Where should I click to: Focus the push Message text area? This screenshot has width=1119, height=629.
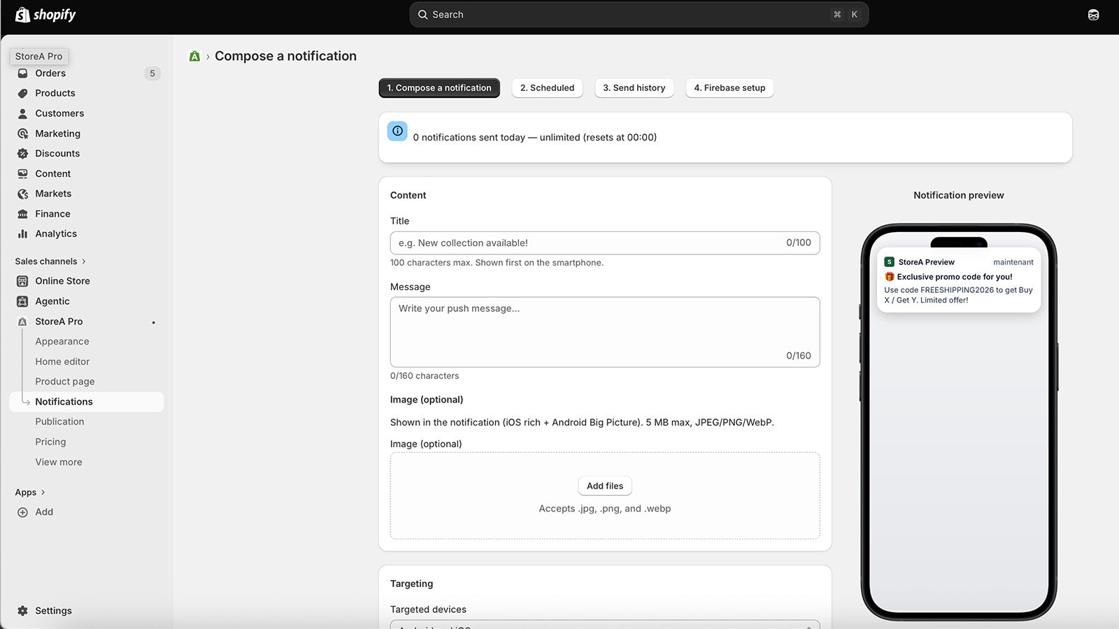click(605, 332)
